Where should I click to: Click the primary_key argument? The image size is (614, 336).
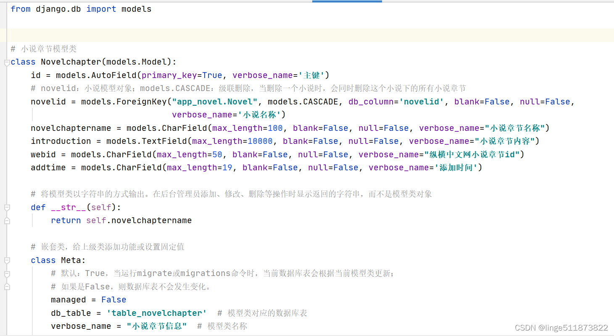(169, 75)
